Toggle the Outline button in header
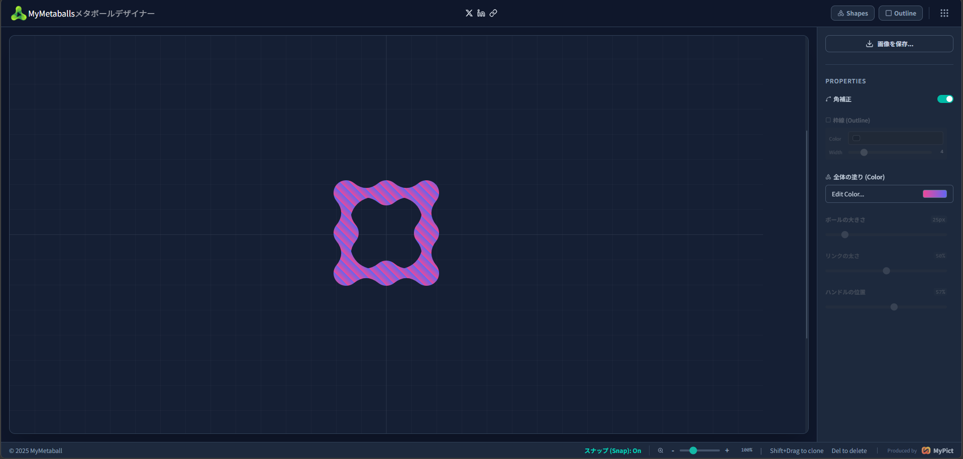This screenshot has height=459, width=963. click(901, 13)
